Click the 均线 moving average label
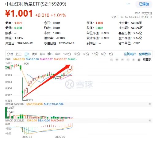Viewport: 158px width, 141px height. click(x=8, y=59)
